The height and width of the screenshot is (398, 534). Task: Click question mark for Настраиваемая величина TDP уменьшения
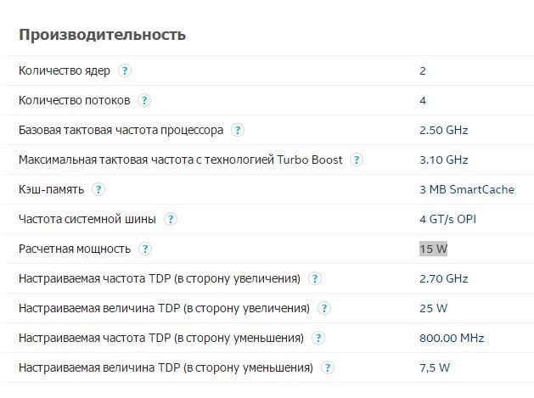point(328,367)
